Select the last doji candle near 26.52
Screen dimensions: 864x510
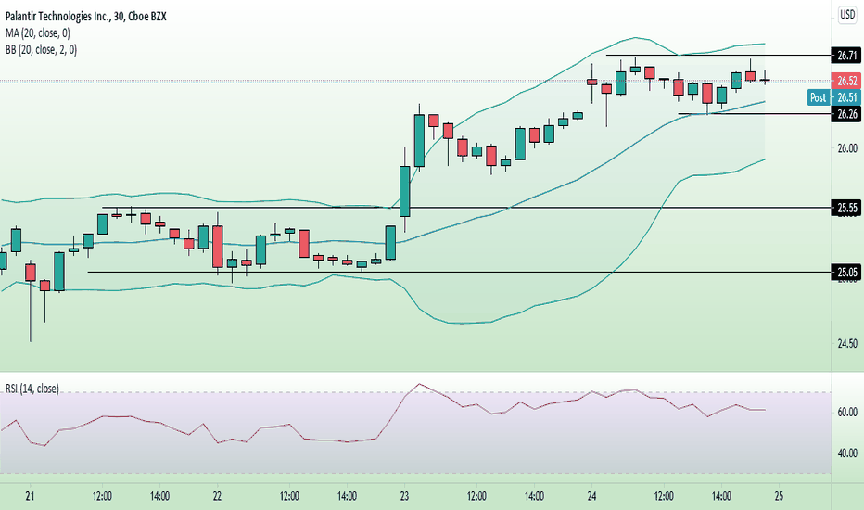[765, 80]
